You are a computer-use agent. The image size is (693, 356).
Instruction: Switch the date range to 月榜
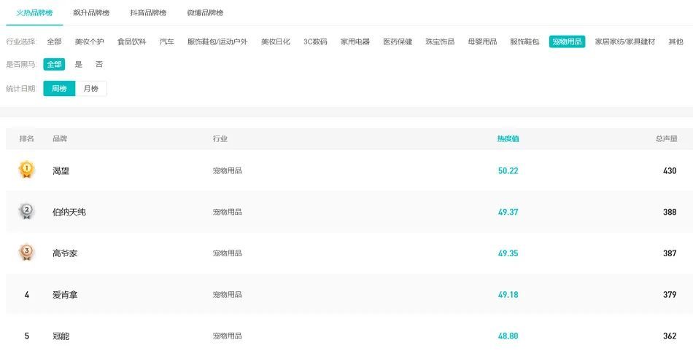[x=91, y=89]
